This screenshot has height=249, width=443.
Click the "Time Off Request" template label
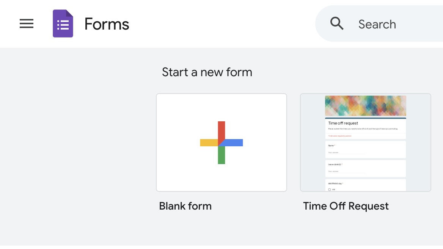pos(346,206)
